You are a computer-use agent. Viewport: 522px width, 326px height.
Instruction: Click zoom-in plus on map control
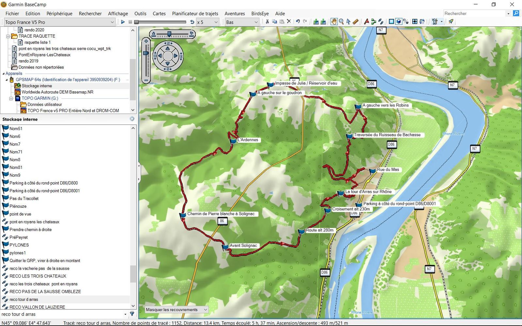[x=146, y=41]
